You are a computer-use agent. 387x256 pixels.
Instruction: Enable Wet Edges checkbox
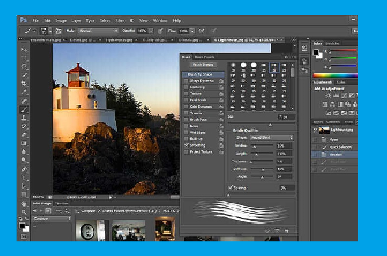[x=186, y=133]
